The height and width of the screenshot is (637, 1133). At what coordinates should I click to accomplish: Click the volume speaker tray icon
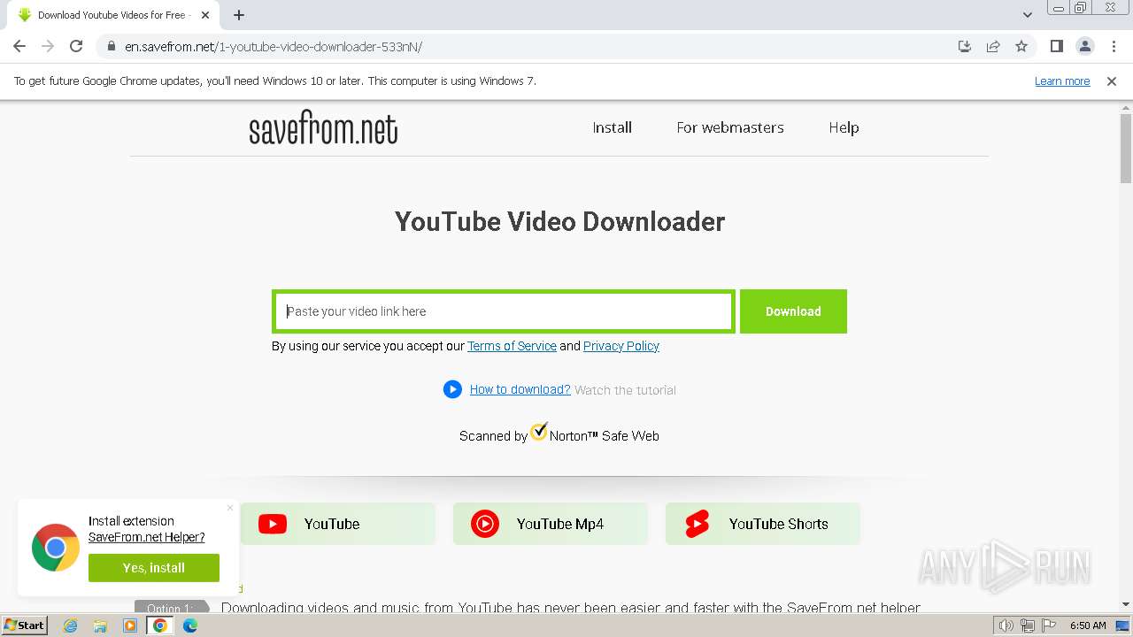(1006, 625)
